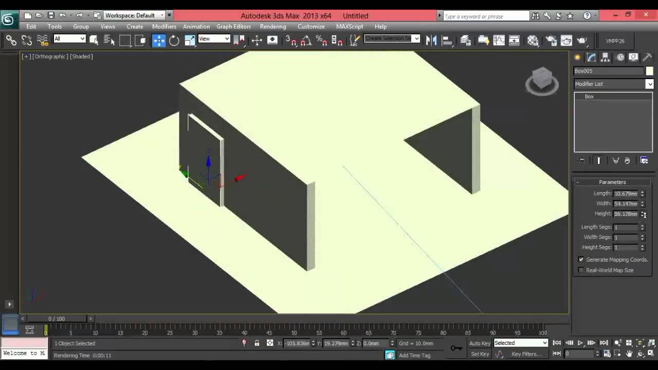Enable Real-World Map Size checkbox

click(x=581, y=270)
